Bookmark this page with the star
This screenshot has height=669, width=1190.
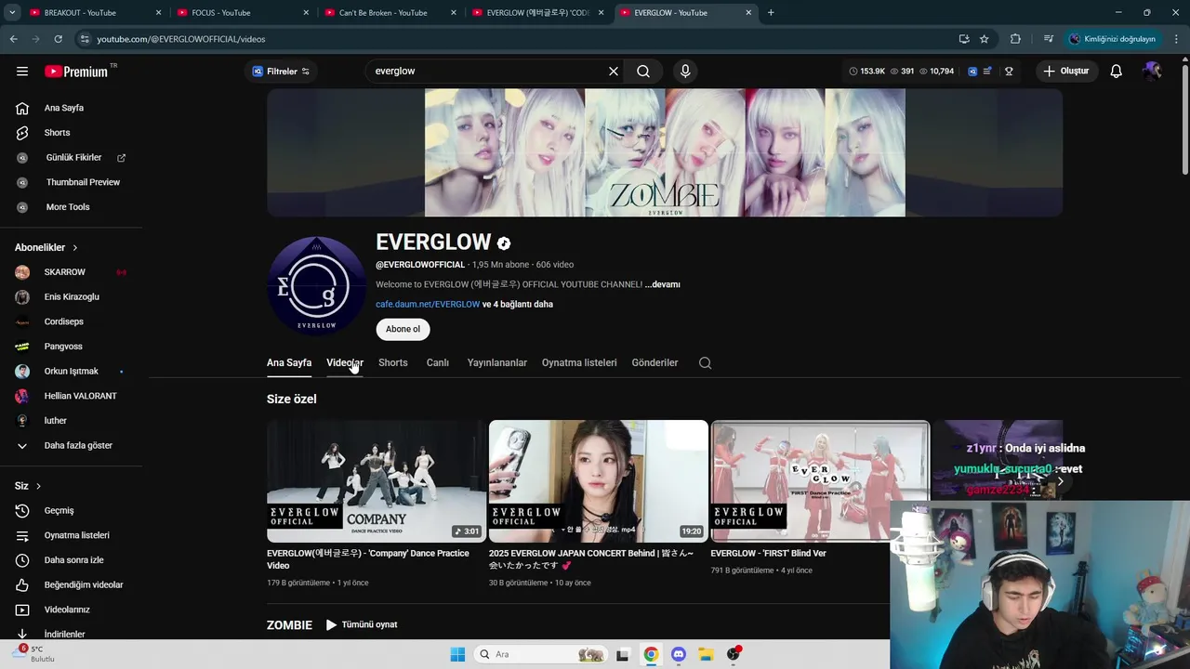click(984, 39)
